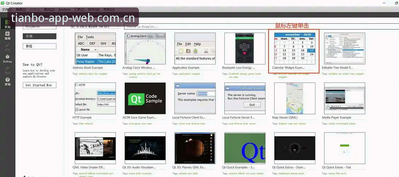Open the 文件(F) menu
Viewport: 399px width, 177px height.
[x=7, y=10]
